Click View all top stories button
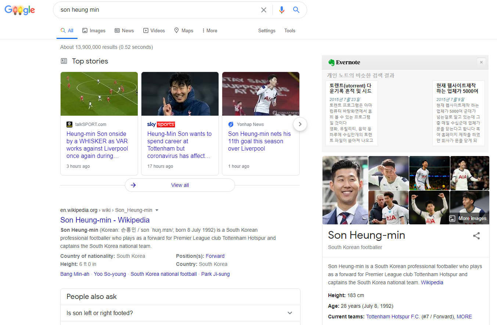 click(x=180, y=185)
